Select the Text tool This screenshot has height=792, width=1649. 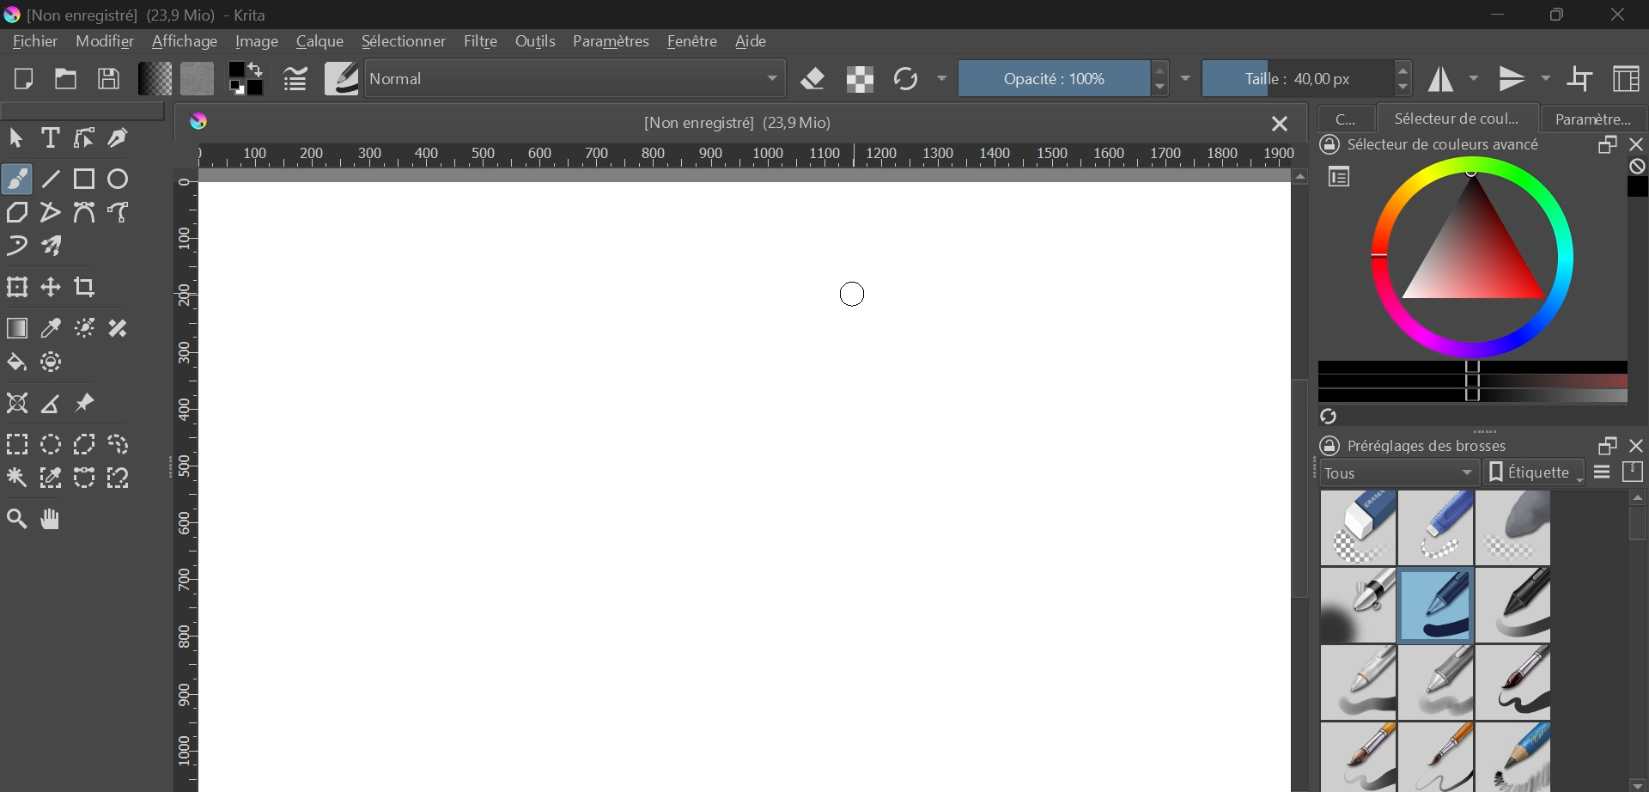[x=51, y=137]
